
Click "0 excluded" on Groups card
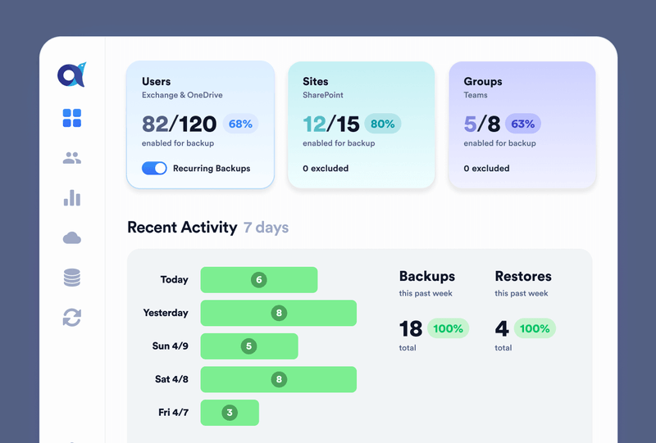(486, 168)
